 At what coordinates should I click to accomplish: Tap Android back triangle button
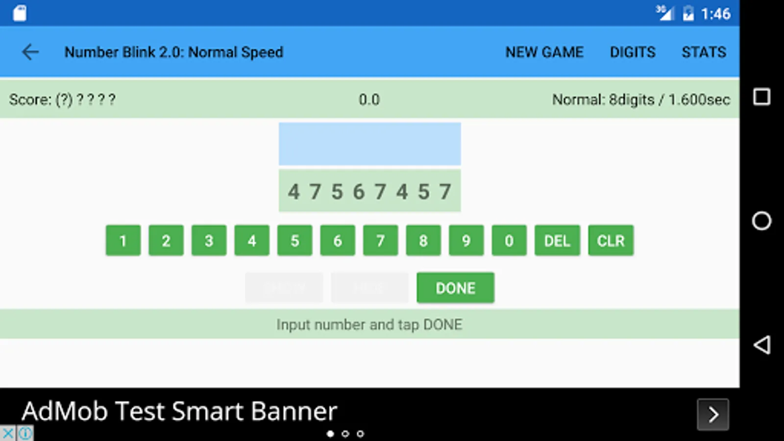[761, 345]
